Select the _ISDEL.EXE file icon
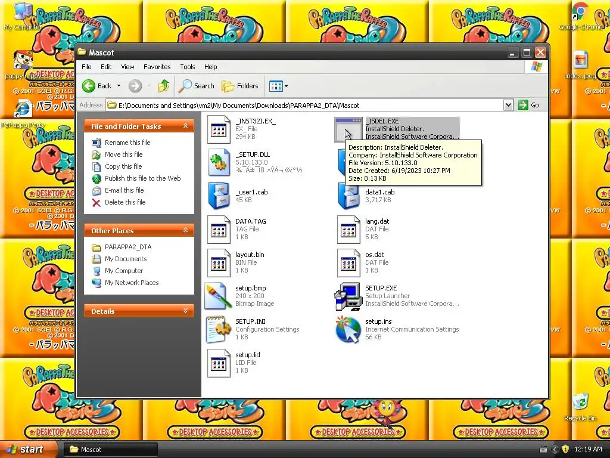Screen dimensions: 610x458 coord(348,129)
